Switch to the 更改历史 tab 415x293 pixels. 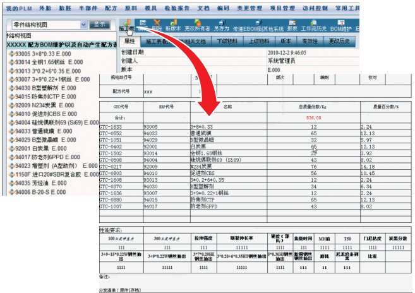(x=339, y=41)
